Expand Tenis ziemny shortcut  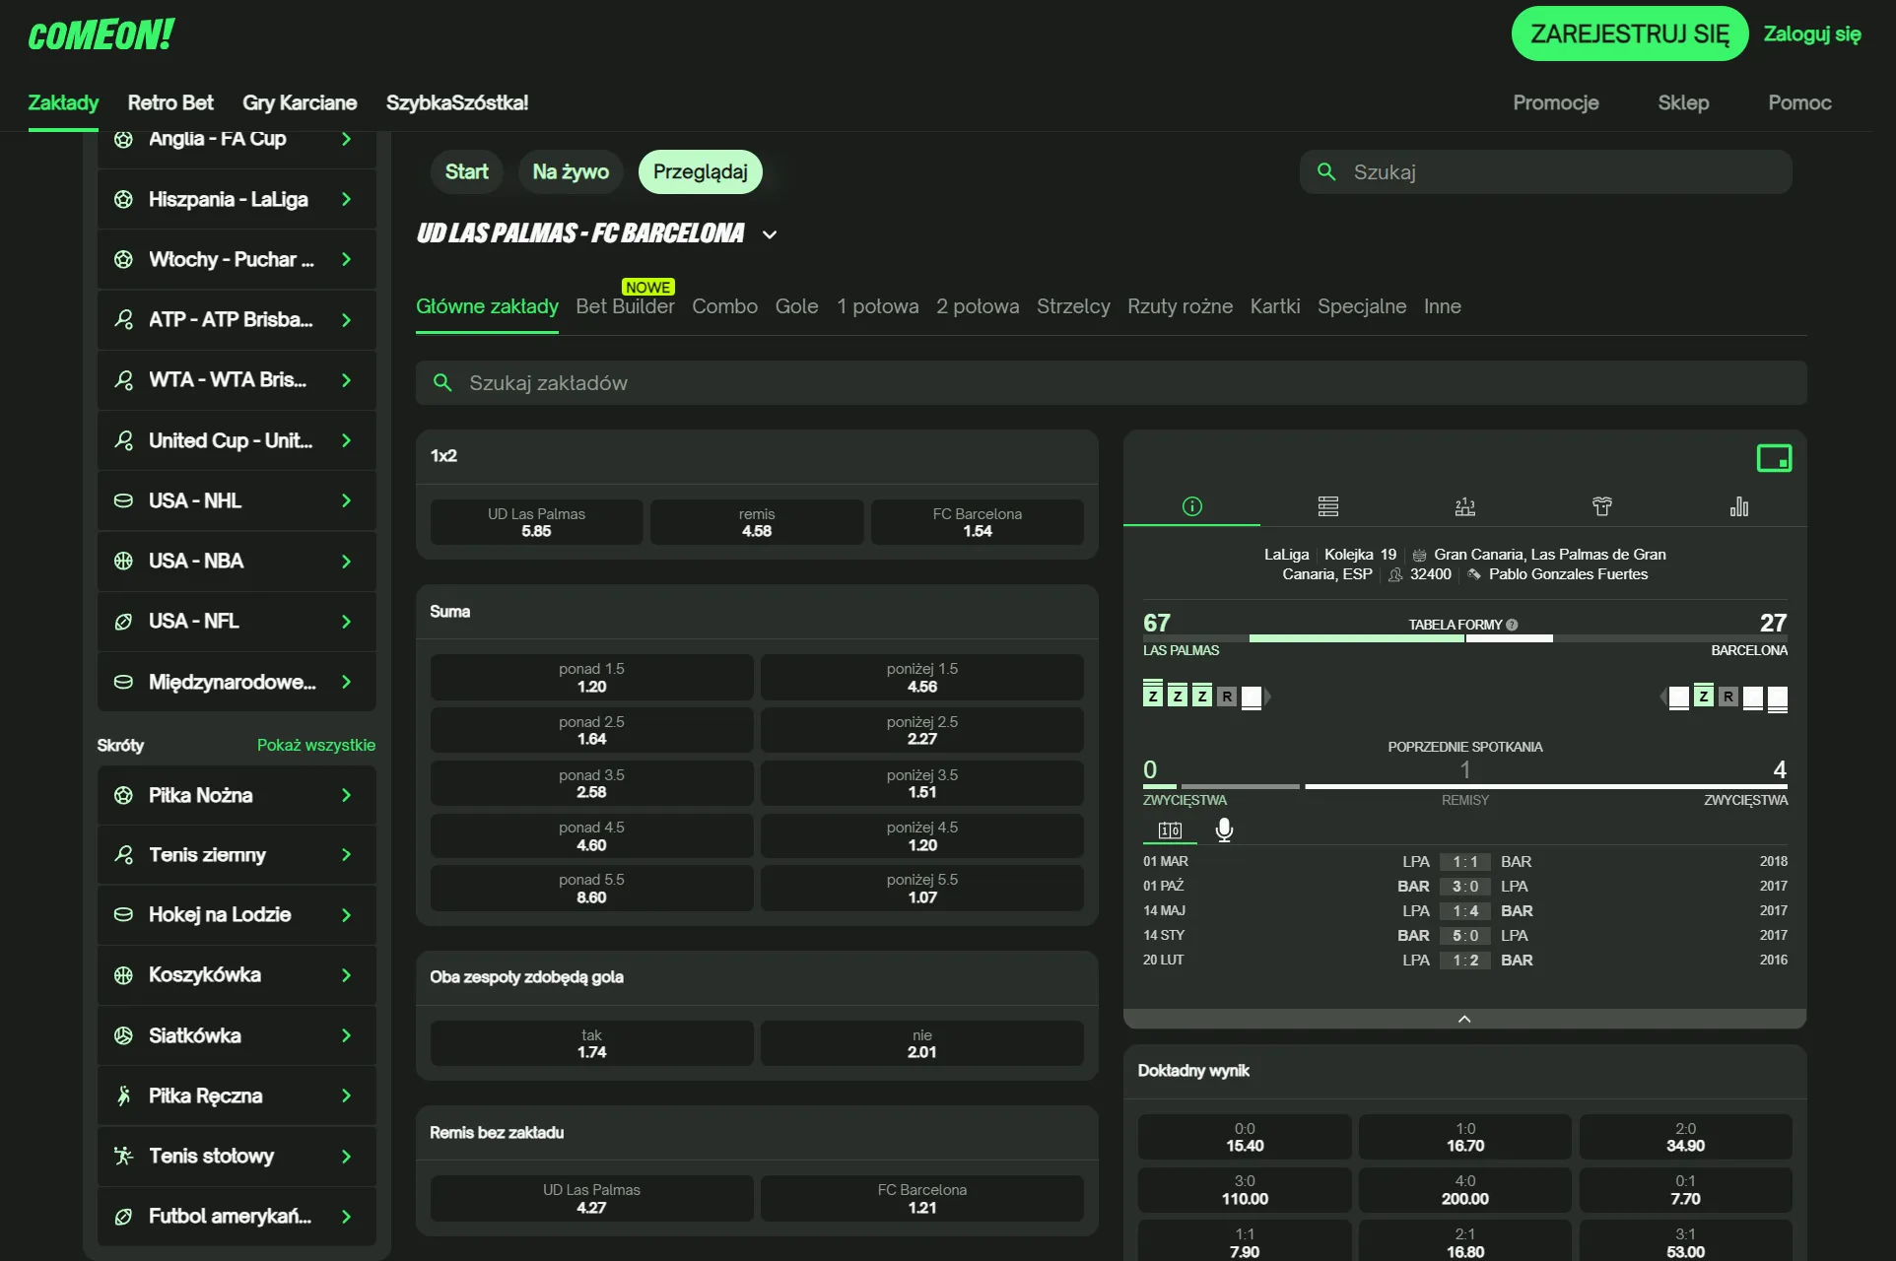point(346,855)
